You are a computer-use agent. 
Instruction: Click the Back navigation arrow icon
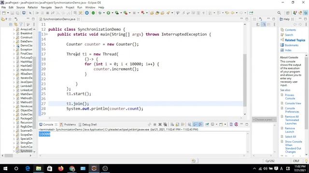coord(233,13)
